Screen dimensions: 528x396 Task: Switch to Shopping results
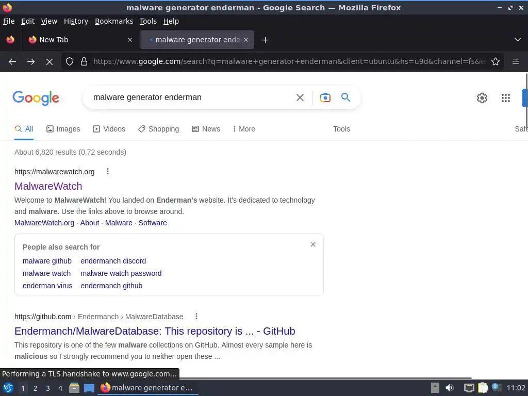[x=159, y=129]
